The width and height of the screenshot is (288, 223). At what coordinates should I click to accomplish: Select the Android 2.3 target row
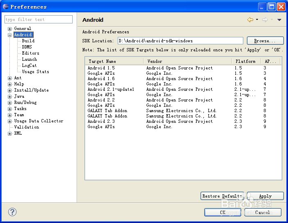coord(183,121)
